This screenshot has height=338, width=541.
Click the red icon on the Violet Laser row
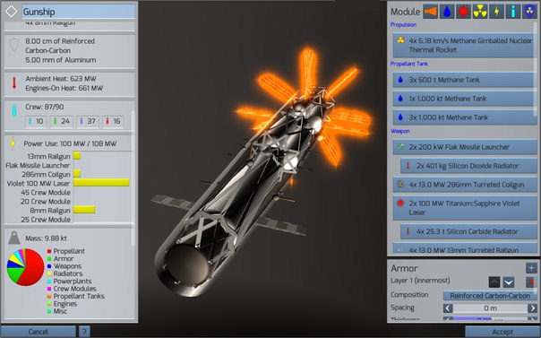click(x=400, y=203)
